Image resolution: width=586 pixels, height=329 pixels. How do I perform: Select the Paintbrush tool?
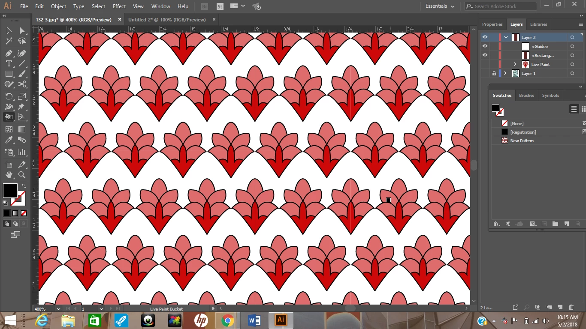22,74
